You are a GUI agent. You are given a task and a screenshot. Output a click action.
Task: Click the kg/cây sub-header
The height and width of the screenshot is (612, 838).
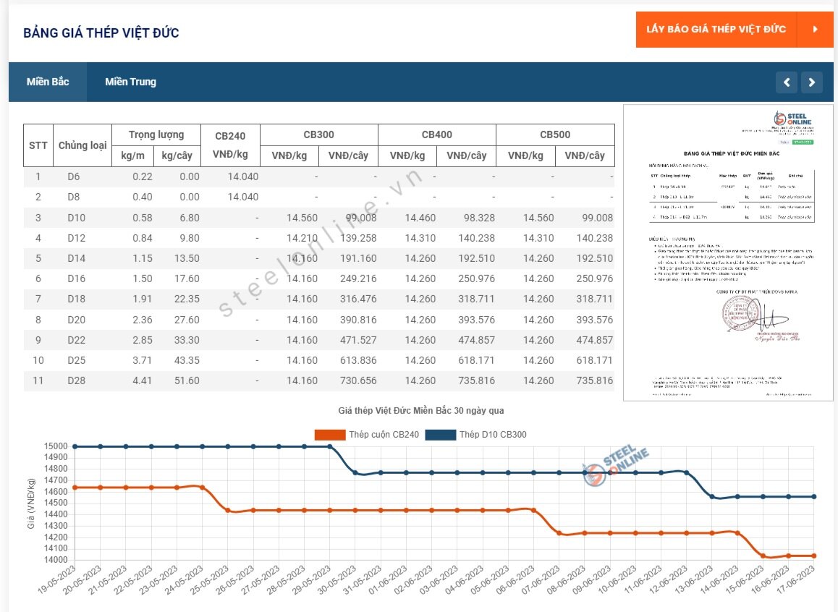177,156
